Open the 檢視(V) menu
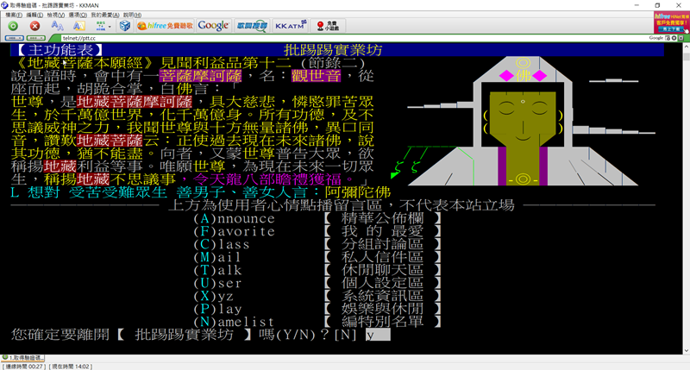This screenshot has width=690, height=370. pyautogui.click(x=56, y=15)
